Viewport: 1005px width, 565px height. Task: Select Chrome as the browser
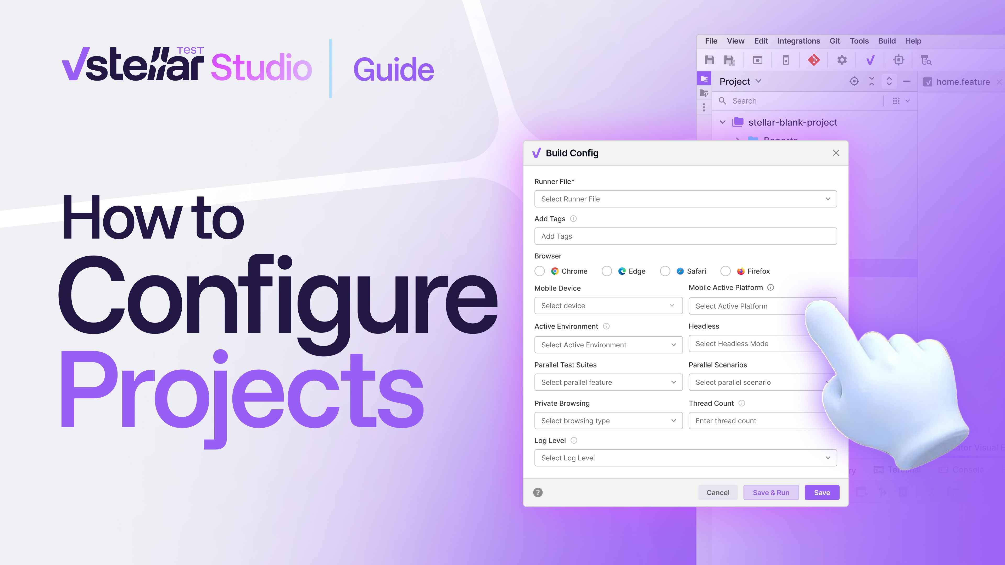pyautogui.click(x=540, y=271)
